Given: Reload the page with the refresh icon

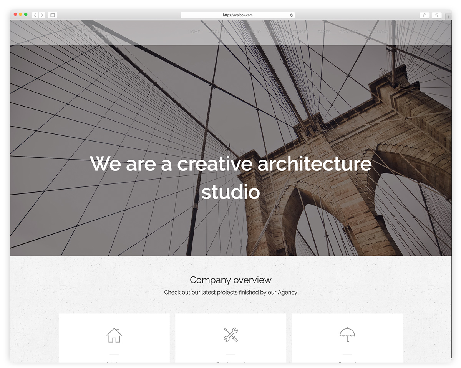Looking at the screenshot, I should point(292,15).
